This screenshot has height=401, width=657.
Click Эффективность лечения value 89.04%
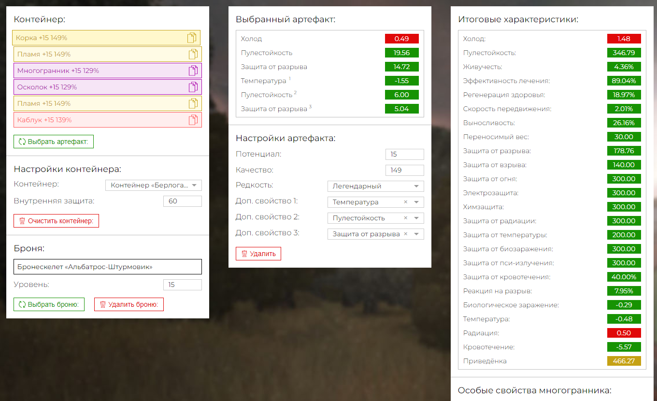tap(624, 81)
